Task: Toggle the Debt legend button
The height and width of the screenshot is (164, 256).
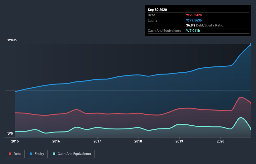Action: click(x=15, y=154)
